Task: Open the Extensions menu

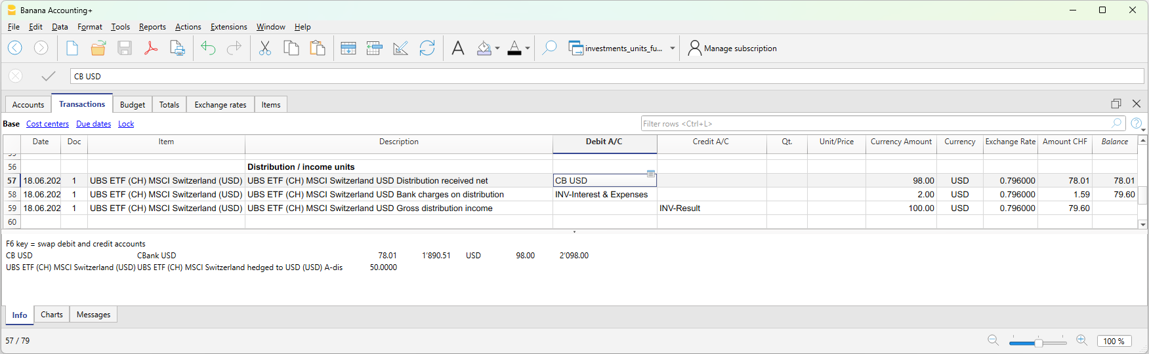Action: (229, 27)
